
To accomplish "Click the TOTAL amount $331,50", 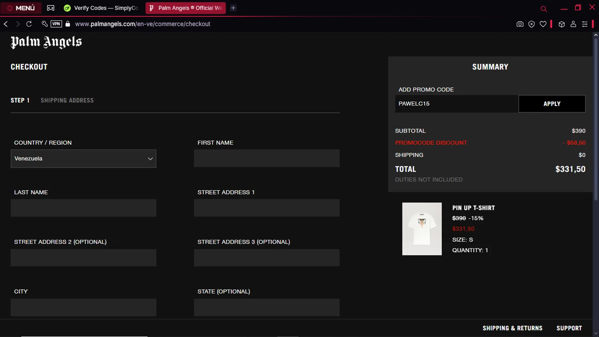I will click(570, 169).
